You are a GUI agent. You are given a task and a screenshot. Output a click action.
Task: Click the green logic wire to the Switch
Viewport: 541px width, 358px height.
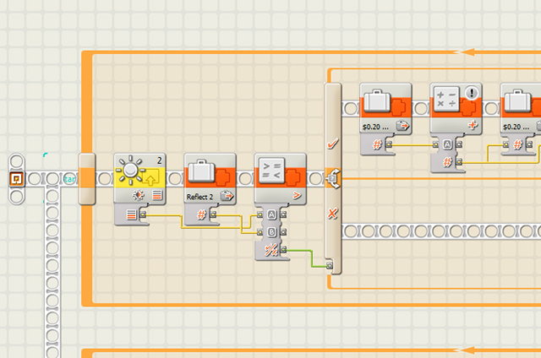coord(312,258)
